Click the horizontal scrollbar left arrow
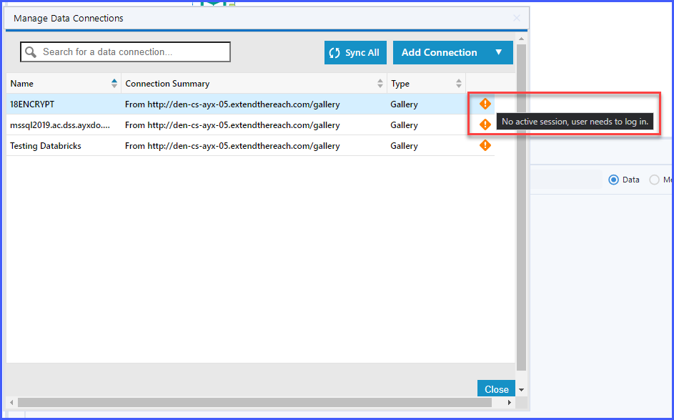This screenshot has width=674, height=420. pyautogui.click(x=11, y=402)
